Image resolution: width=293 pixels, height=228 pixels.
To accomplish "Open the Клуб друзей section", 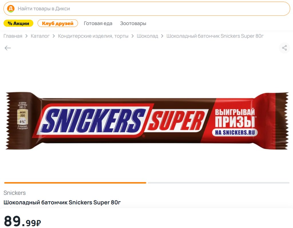I will (58, 23).
